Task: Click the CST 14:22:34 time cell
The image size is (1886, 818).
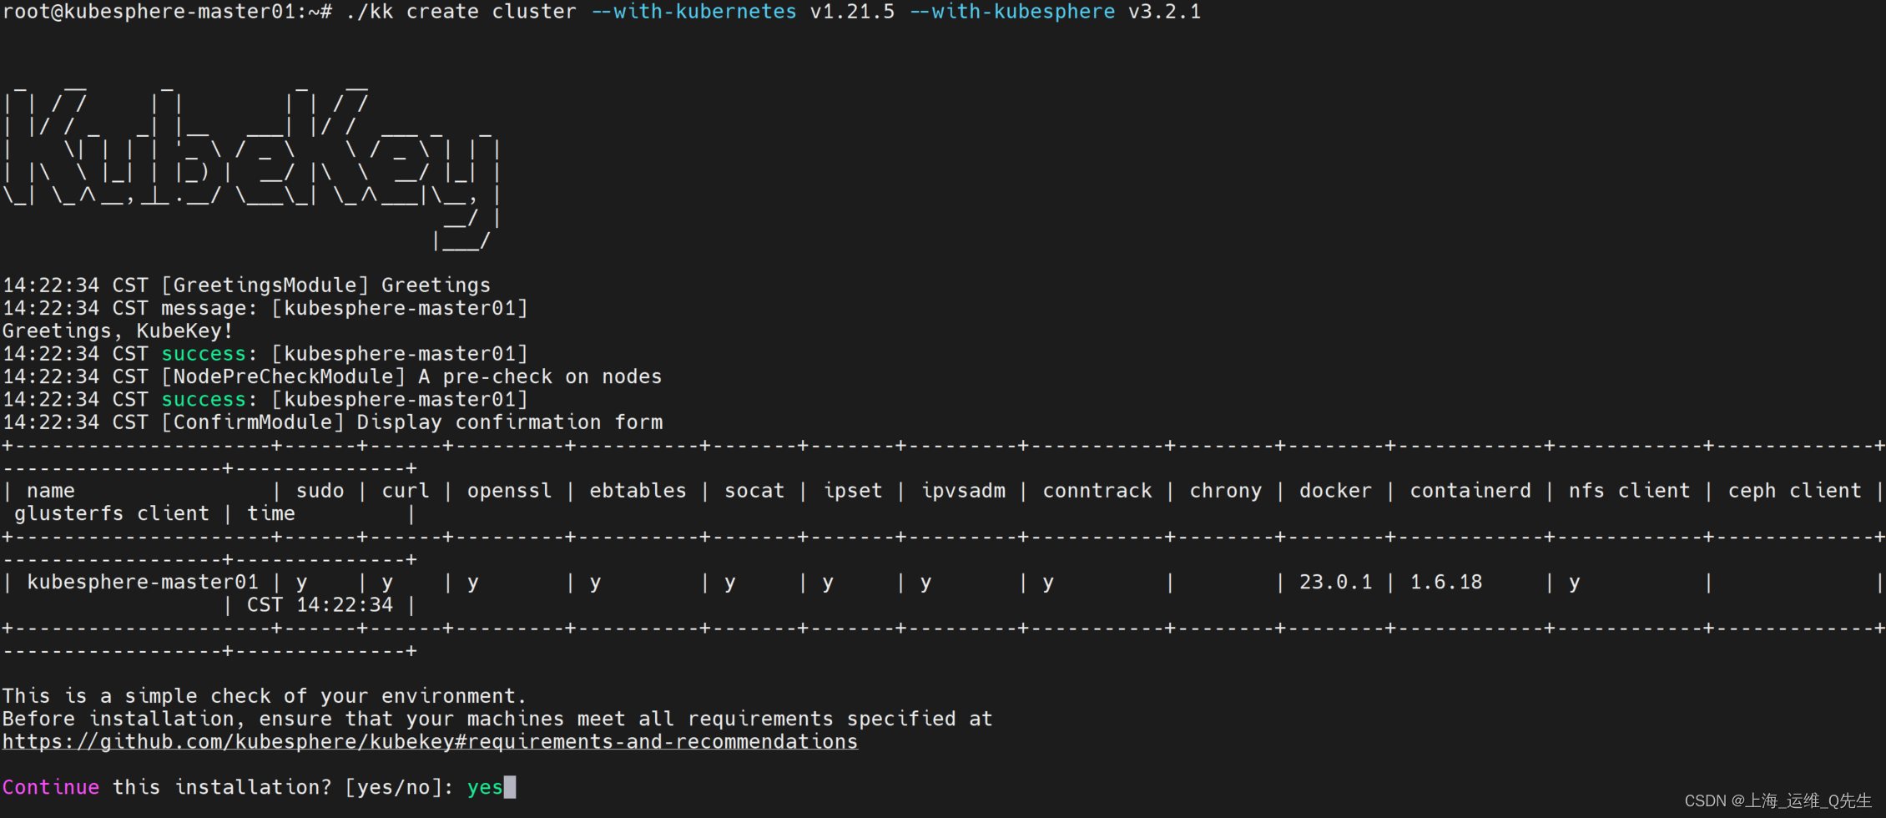Action: point(320,605)
